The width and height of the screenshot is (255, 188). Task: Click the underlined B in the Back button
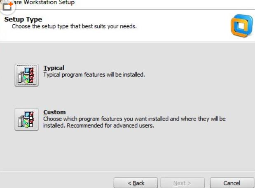135,183
